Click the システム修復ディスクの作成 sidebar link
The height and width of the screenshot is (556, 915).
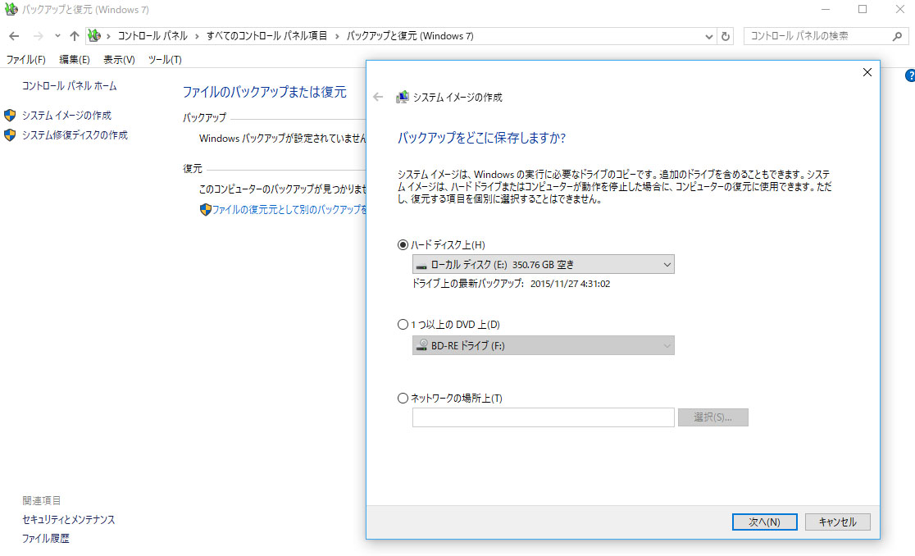(75, 134)
